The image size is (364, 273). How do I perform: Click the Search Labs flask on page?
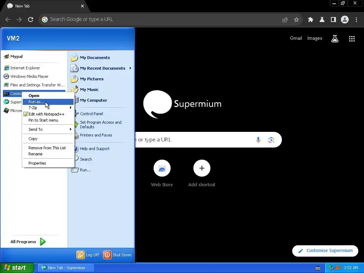point(334,38)
